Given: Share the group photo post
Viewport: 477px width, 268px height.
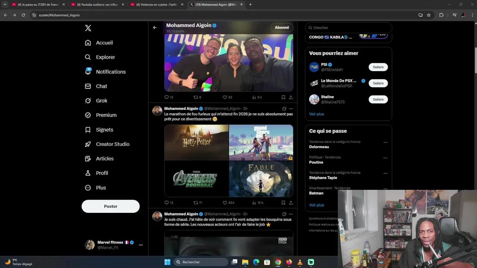Looking at the screenshot, I should point(291,97).
